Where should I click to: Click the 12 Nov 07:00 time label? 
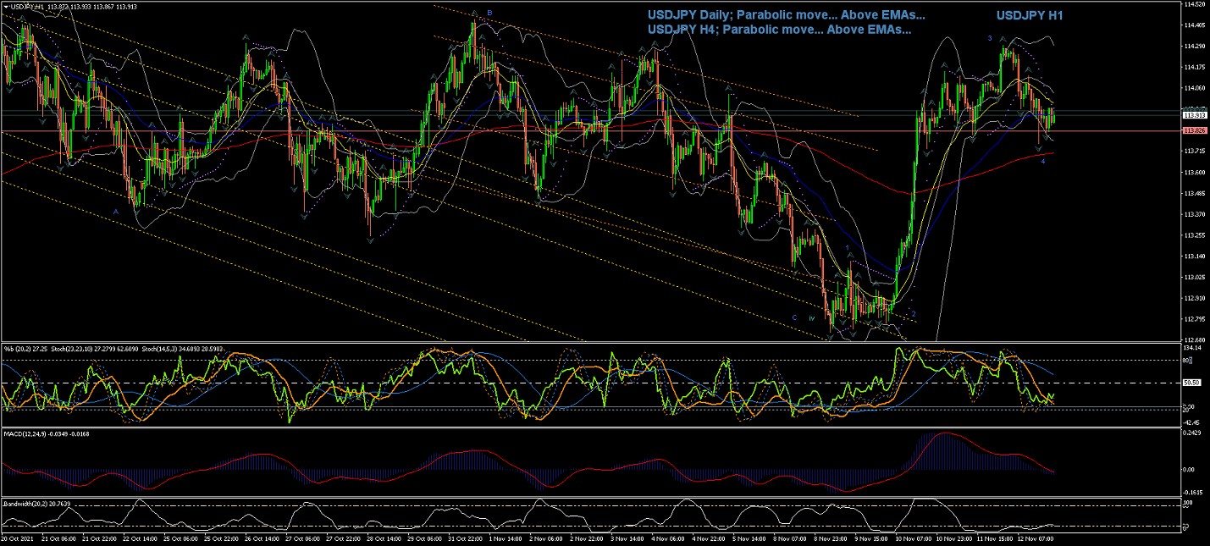pos(1036,538)
